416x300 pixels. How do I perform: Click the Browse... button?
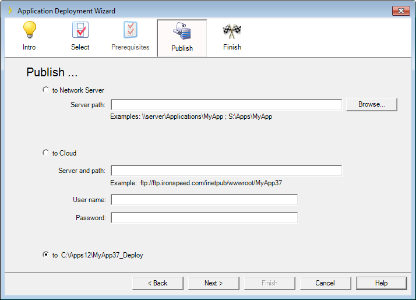tap(372, 104)
